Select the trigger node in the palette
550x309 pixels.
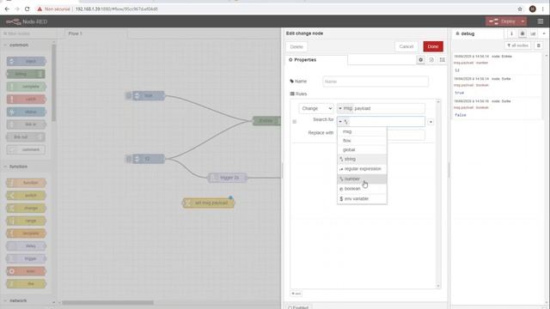click(x=27, y=258)
